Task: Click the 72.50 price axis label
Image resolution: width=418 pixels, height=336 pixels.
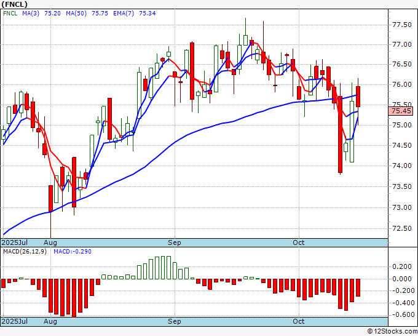Action: [402, 228]
